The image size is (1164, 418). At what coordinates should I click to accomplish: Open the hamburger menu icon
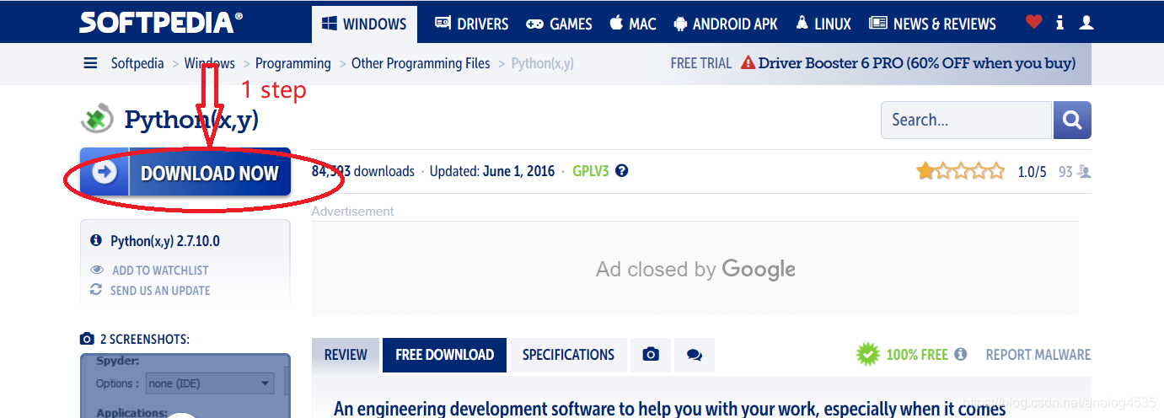(90, 63)
